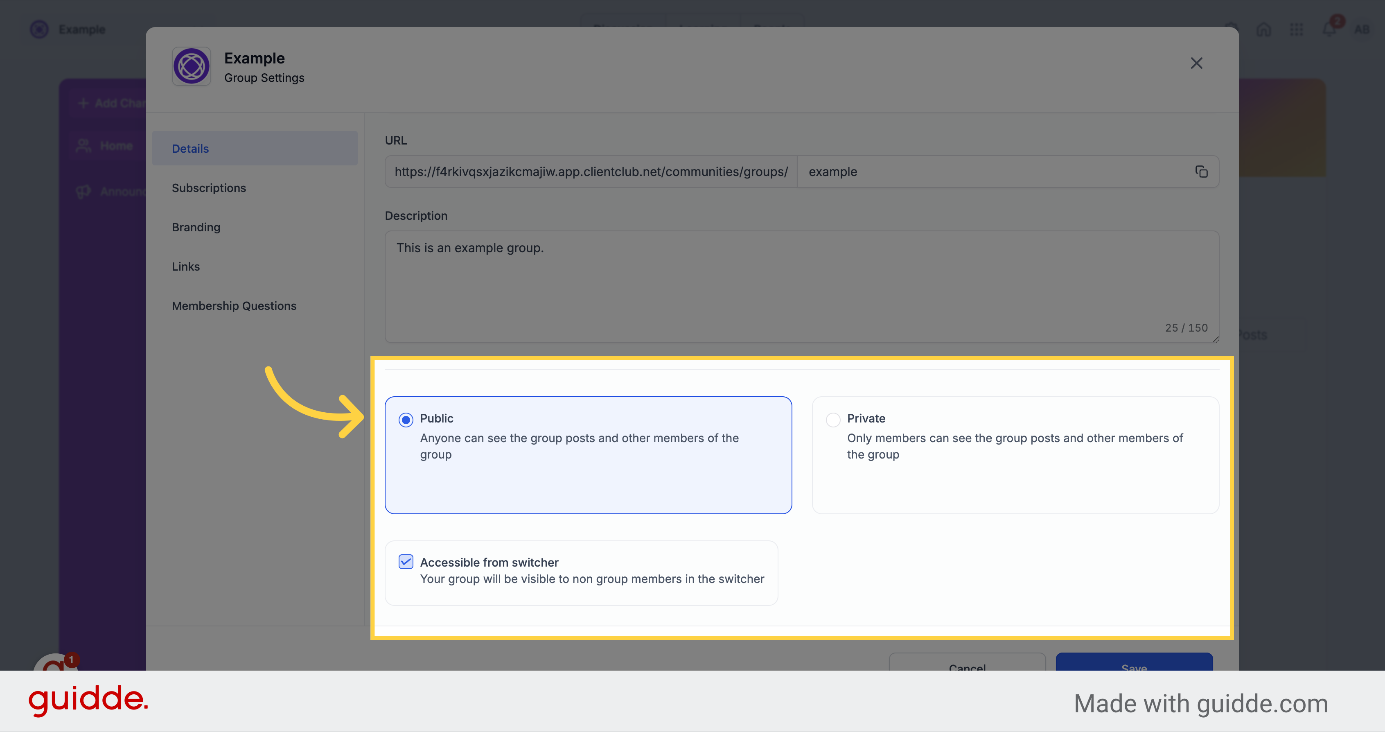Expand the Branding settings section
This screenshot has height=732, width=1385.
point(195,226)
